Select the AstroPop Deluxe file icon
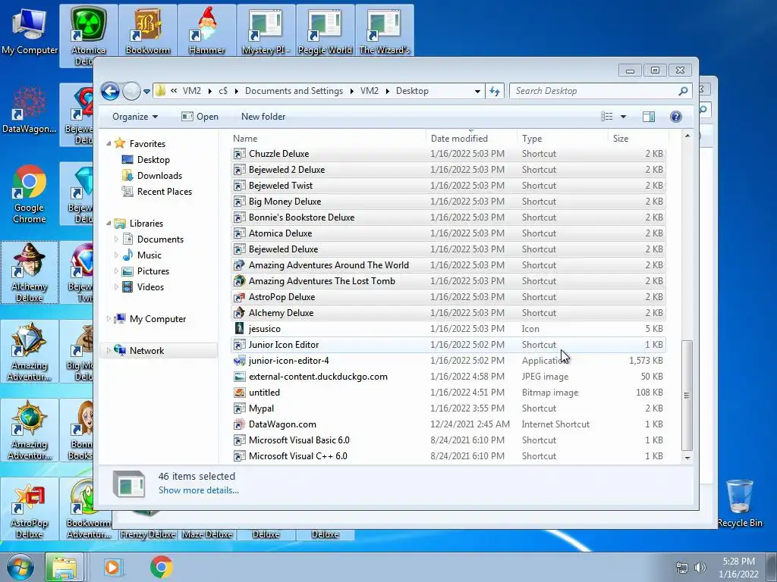The image size is (777, 582). (239, 297)
